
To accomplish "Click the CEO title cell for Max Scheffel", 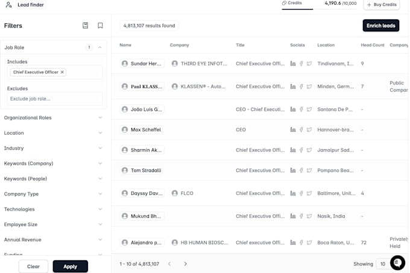I will 241,130.
